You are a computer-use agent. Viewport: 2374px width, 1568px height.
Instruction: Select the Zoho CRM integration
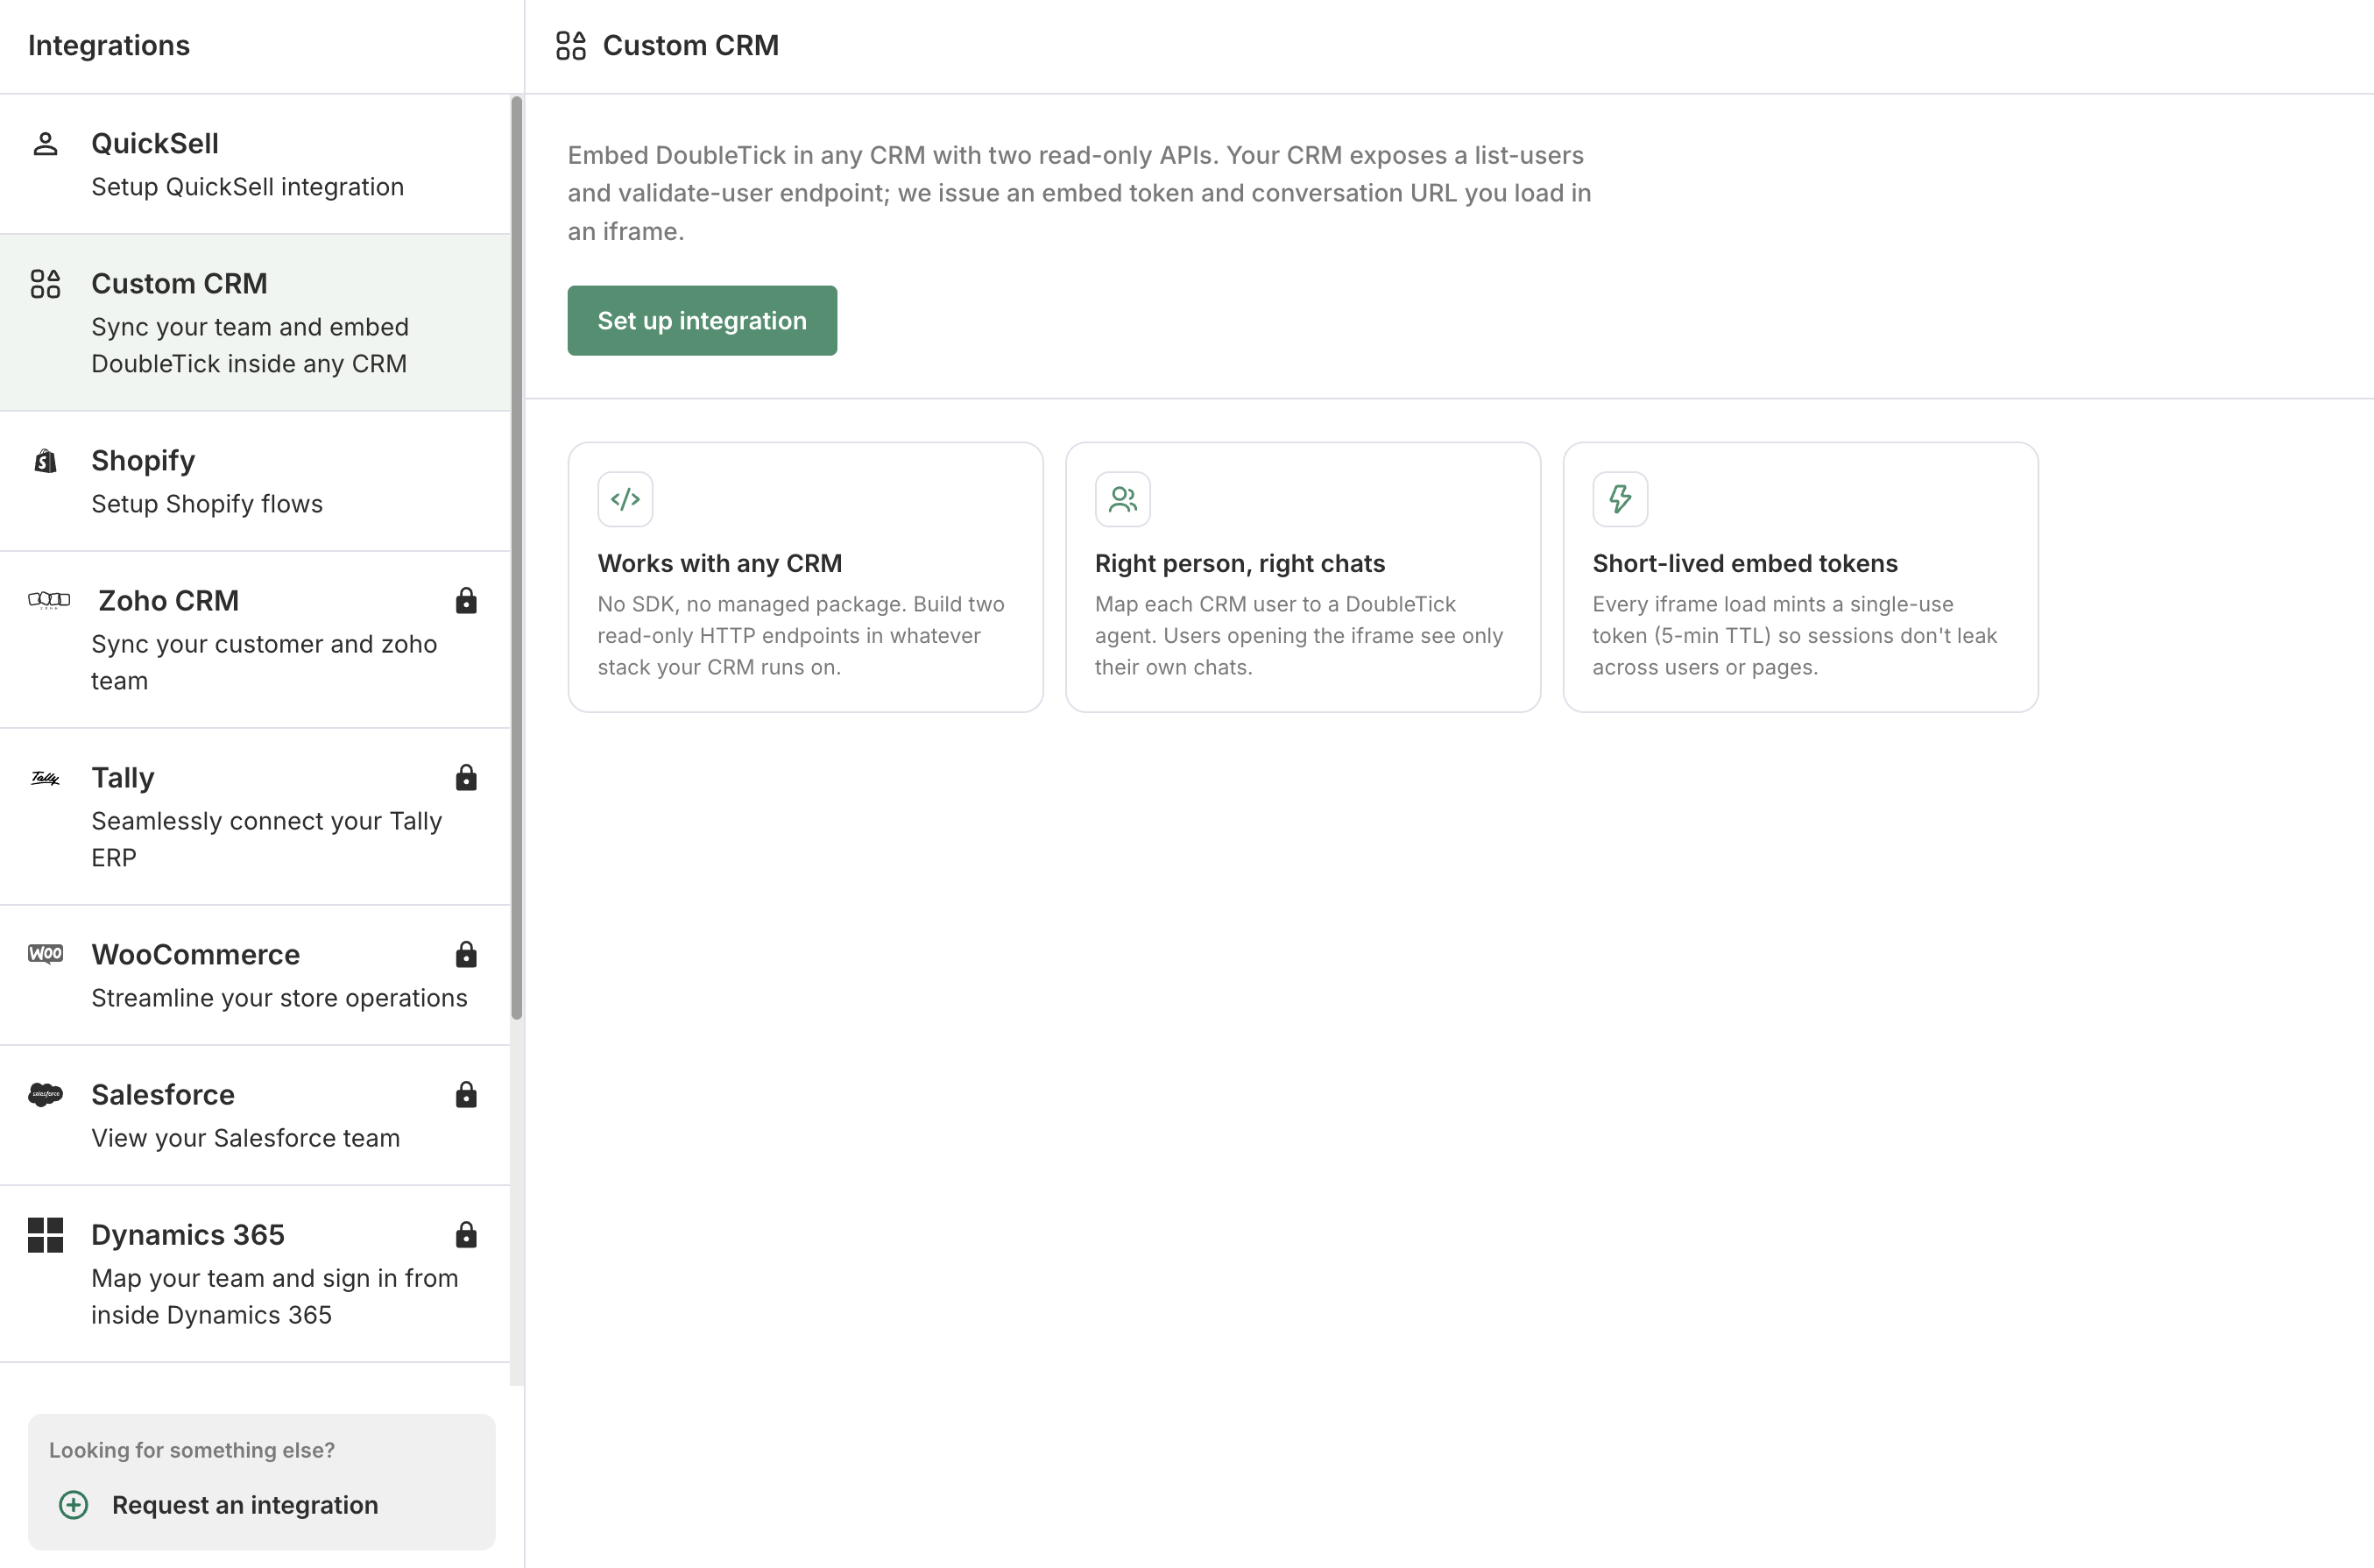255,640
